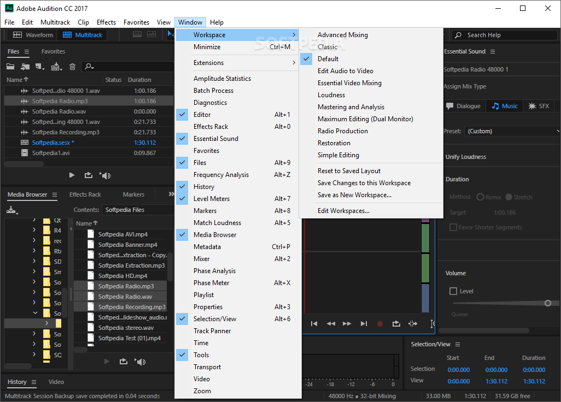Click the red Record button
The image size is (561, 402).
pyautogui.click(x=380, y=324)
